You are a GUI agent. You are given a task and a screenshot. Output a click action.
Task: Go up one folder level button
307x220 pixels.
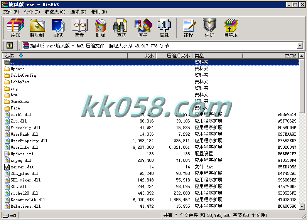click(9, 45)
